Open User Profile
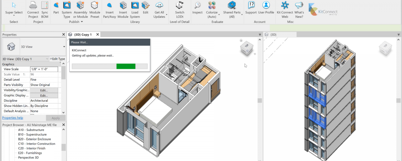 (x=266, y=8)
